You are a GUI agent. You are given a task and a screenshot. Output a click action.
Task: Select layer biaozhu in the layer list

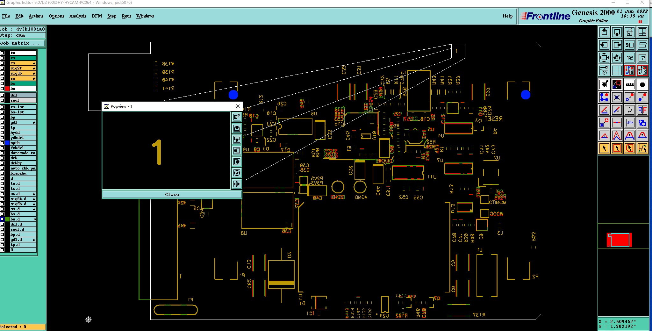click(x=23, y=173)
